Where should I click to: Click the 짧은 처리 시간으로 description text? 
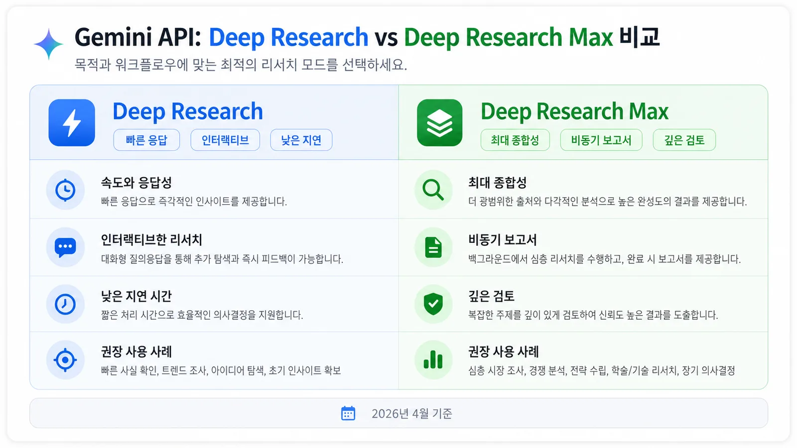[202, 315]
